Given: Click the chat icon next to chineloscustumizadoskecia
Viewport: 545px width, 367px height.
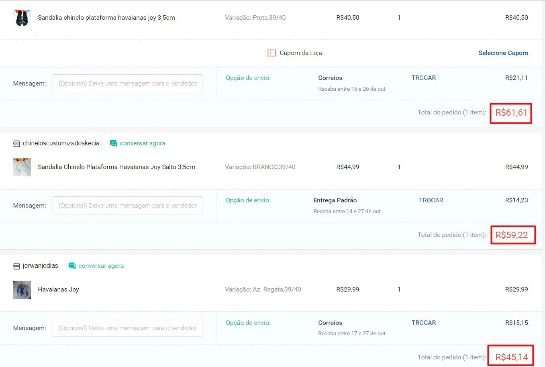Looking at the screenshot, I should click(113, 143).
